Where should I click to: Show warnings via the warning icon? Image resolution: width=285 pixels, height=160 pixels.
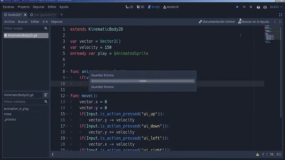pos(257,154)
